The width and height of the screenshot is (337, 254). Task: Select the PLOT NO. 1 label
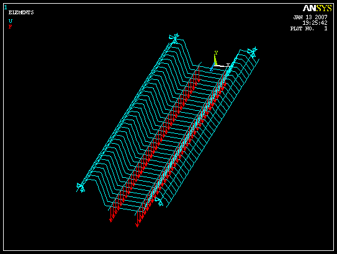[309, 28]
